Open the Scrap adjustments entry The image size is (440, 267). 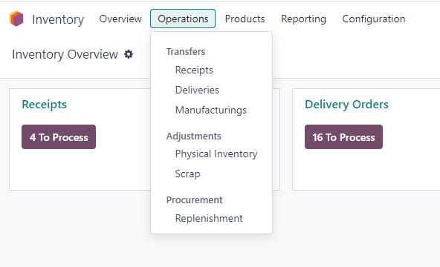(x=187, y=174)
